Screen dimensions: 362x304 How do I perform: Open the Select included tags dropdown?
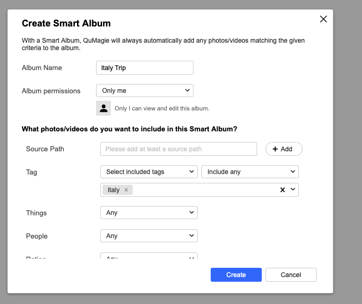click(149, 172)
